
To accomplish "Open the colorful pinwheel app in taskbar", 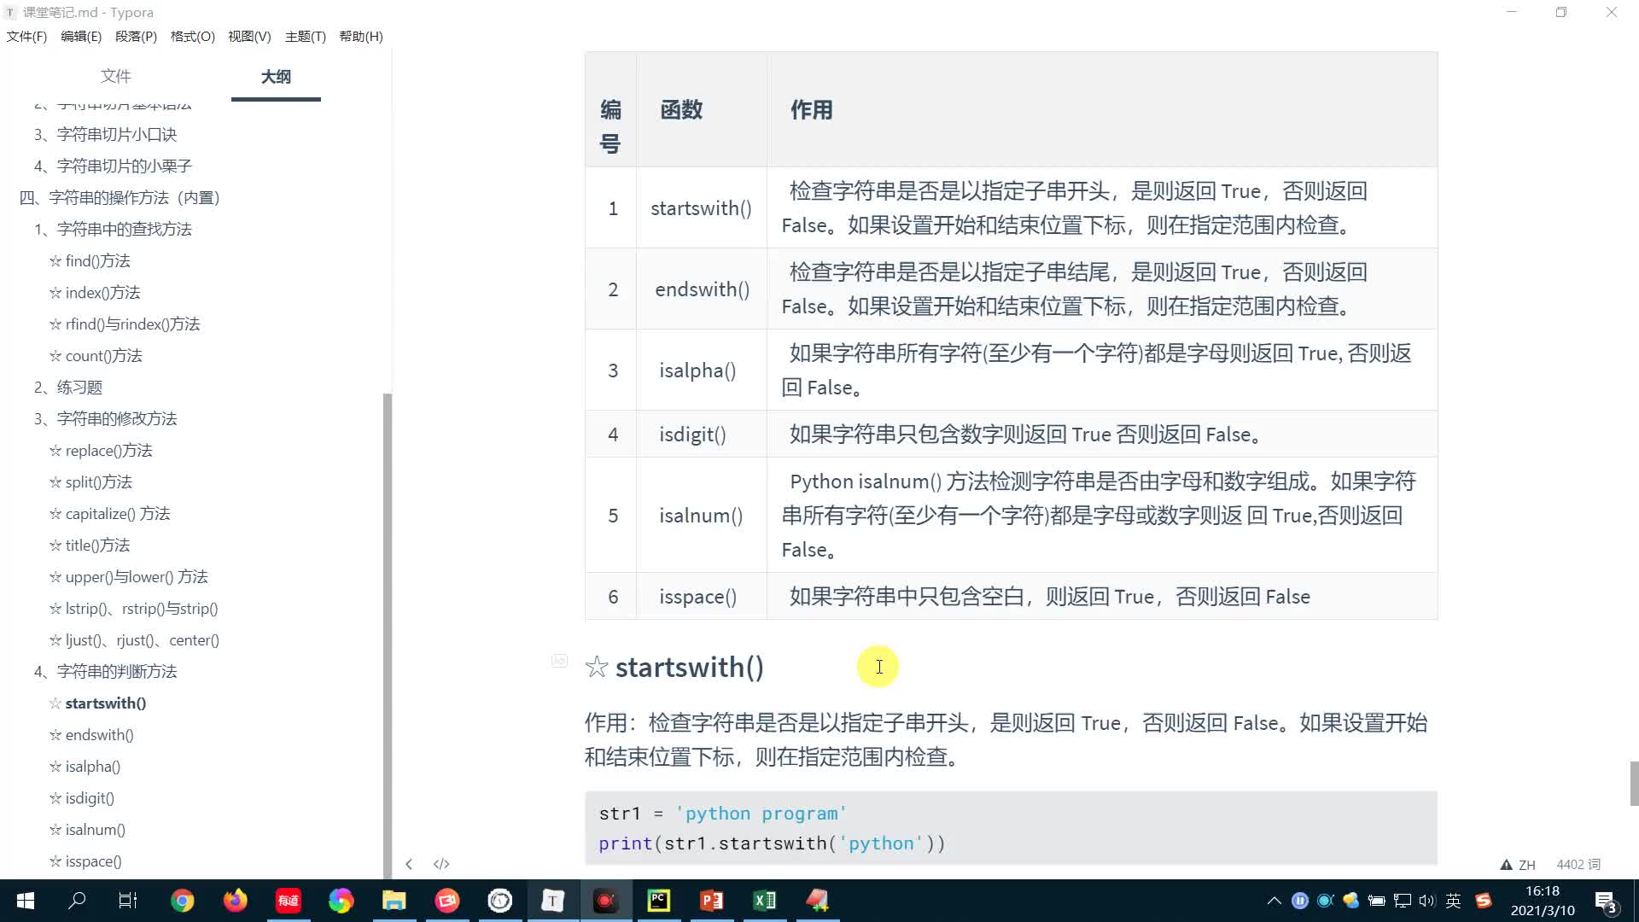I will [341, 901].
